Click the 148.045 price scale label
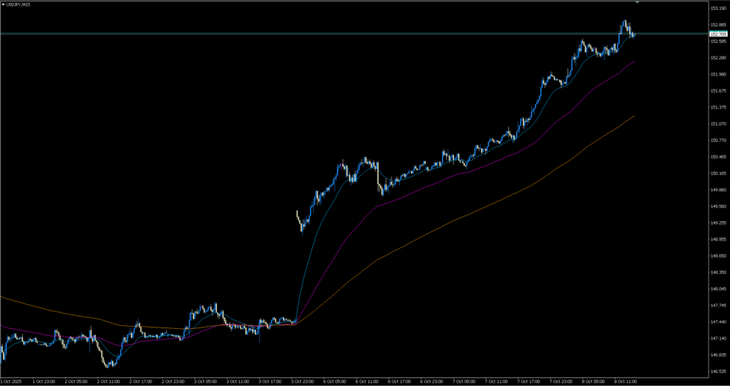The height and width of the screenshot is (386, 730). (x=717, y=289)
